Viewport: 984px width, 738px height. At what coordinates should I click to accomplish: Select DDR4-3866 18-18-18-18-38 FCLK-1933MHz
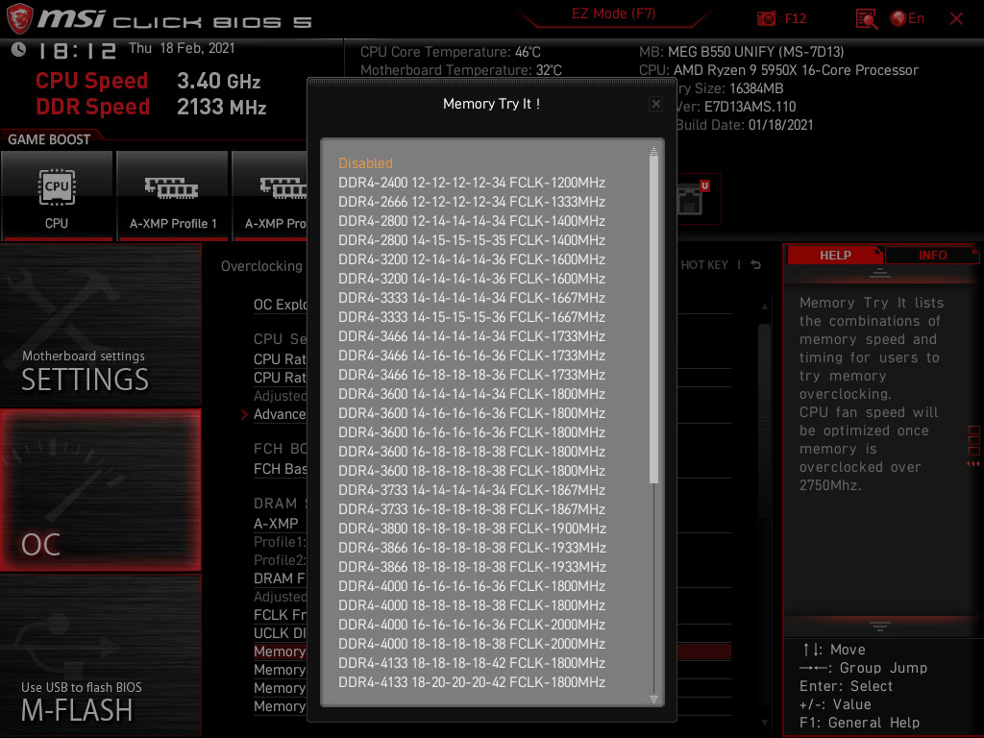(472, 567)
